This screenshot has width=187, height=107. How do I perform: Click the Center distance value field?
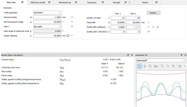coord(48,36)
